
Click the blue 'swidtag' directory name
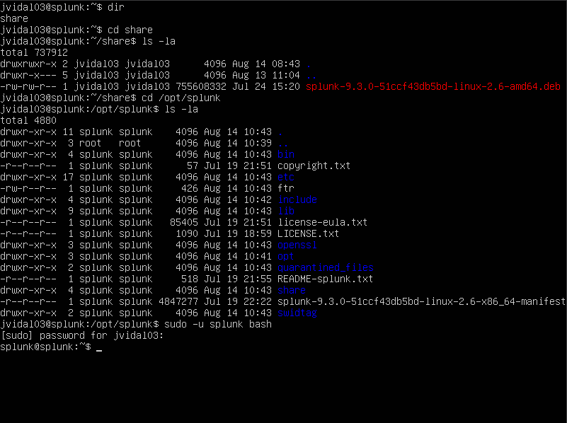pyautogui.click(x=297, y=313)
